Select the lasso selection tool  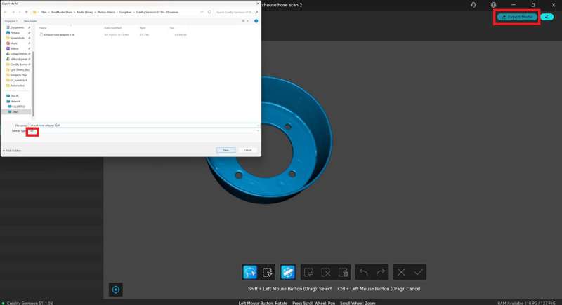click(x=249, y=272)
